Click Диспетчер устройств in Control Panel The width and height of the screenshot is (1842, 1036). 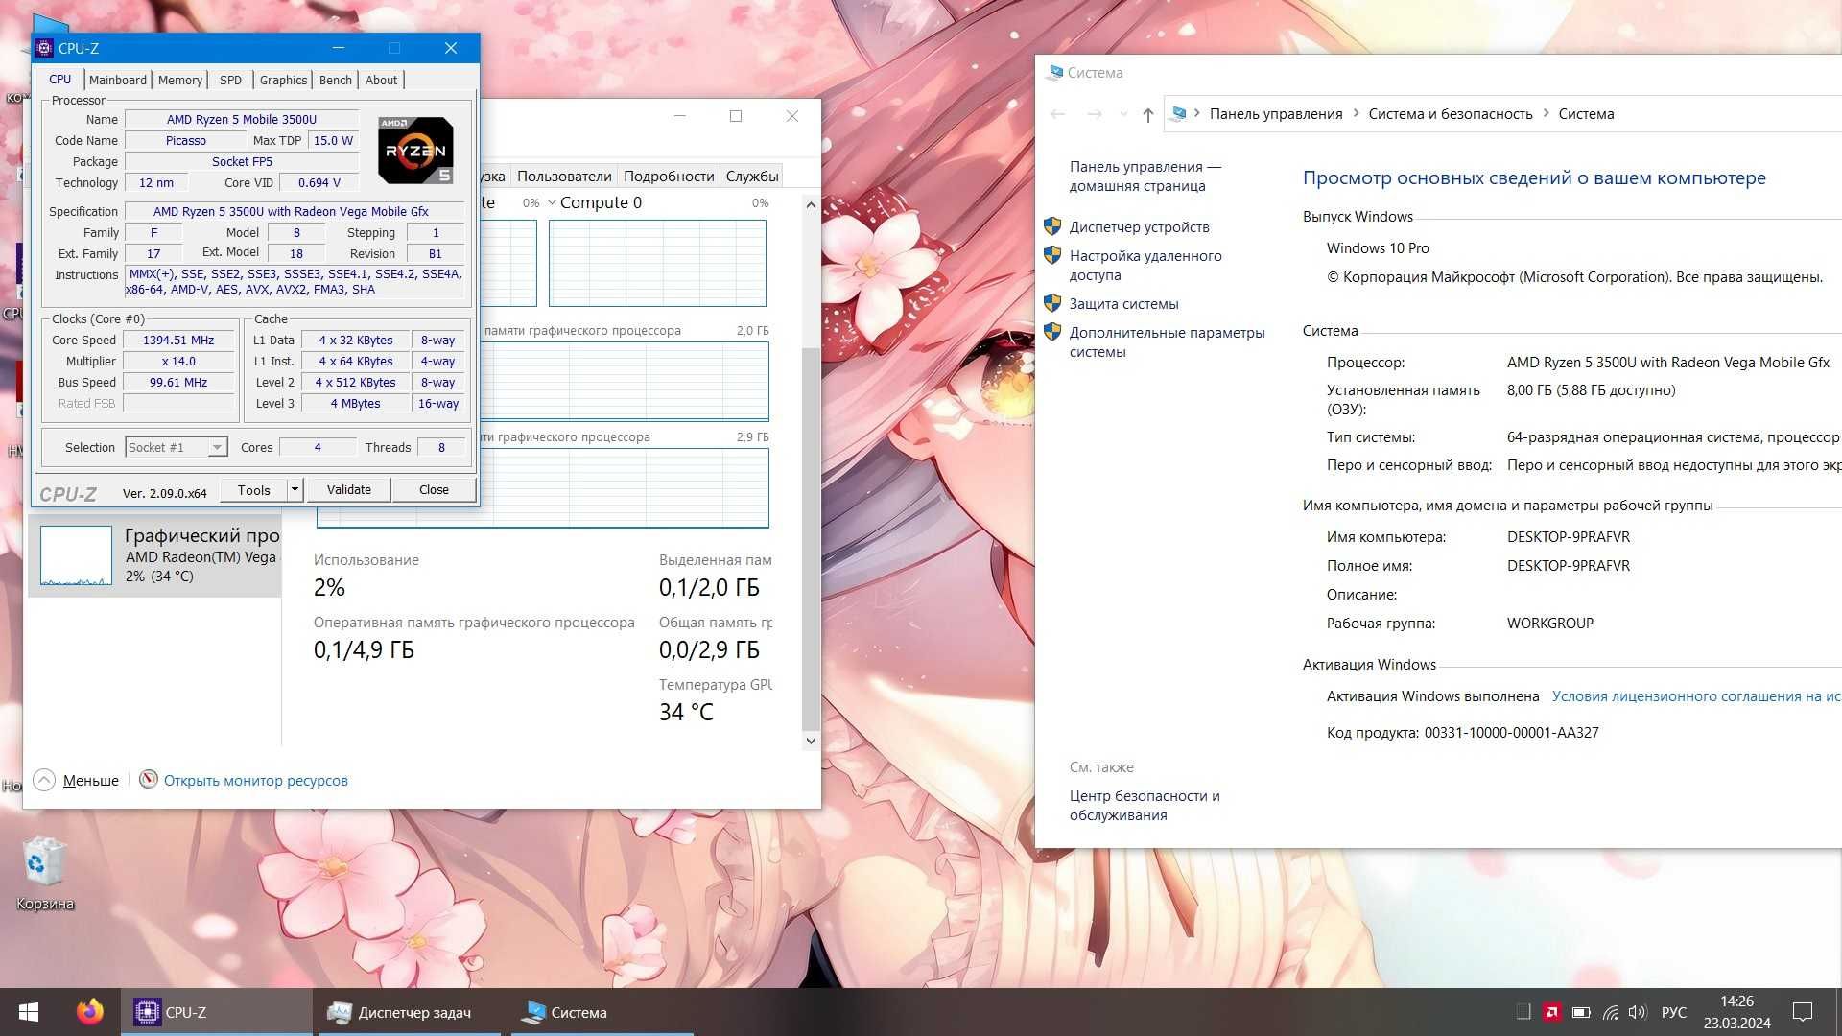pos(1137,226)
